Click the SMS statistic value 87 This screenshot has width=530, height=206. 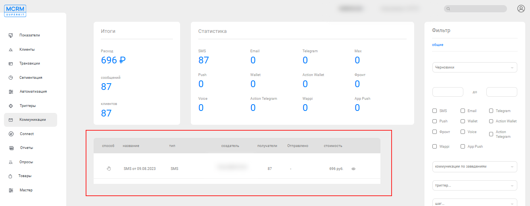(x=204, y=60)
